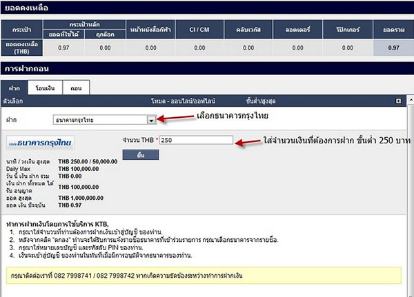Click the ธนาคารกรุงไทย bank logo
The height and width of the screenshot is (297, 414).
(40, 143)
